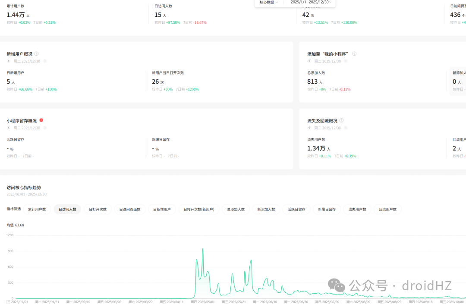Viewport: 466px width, 304px height.
Task: Select the 日访问页面数 metric filter
Action: [x=130, y=209]
